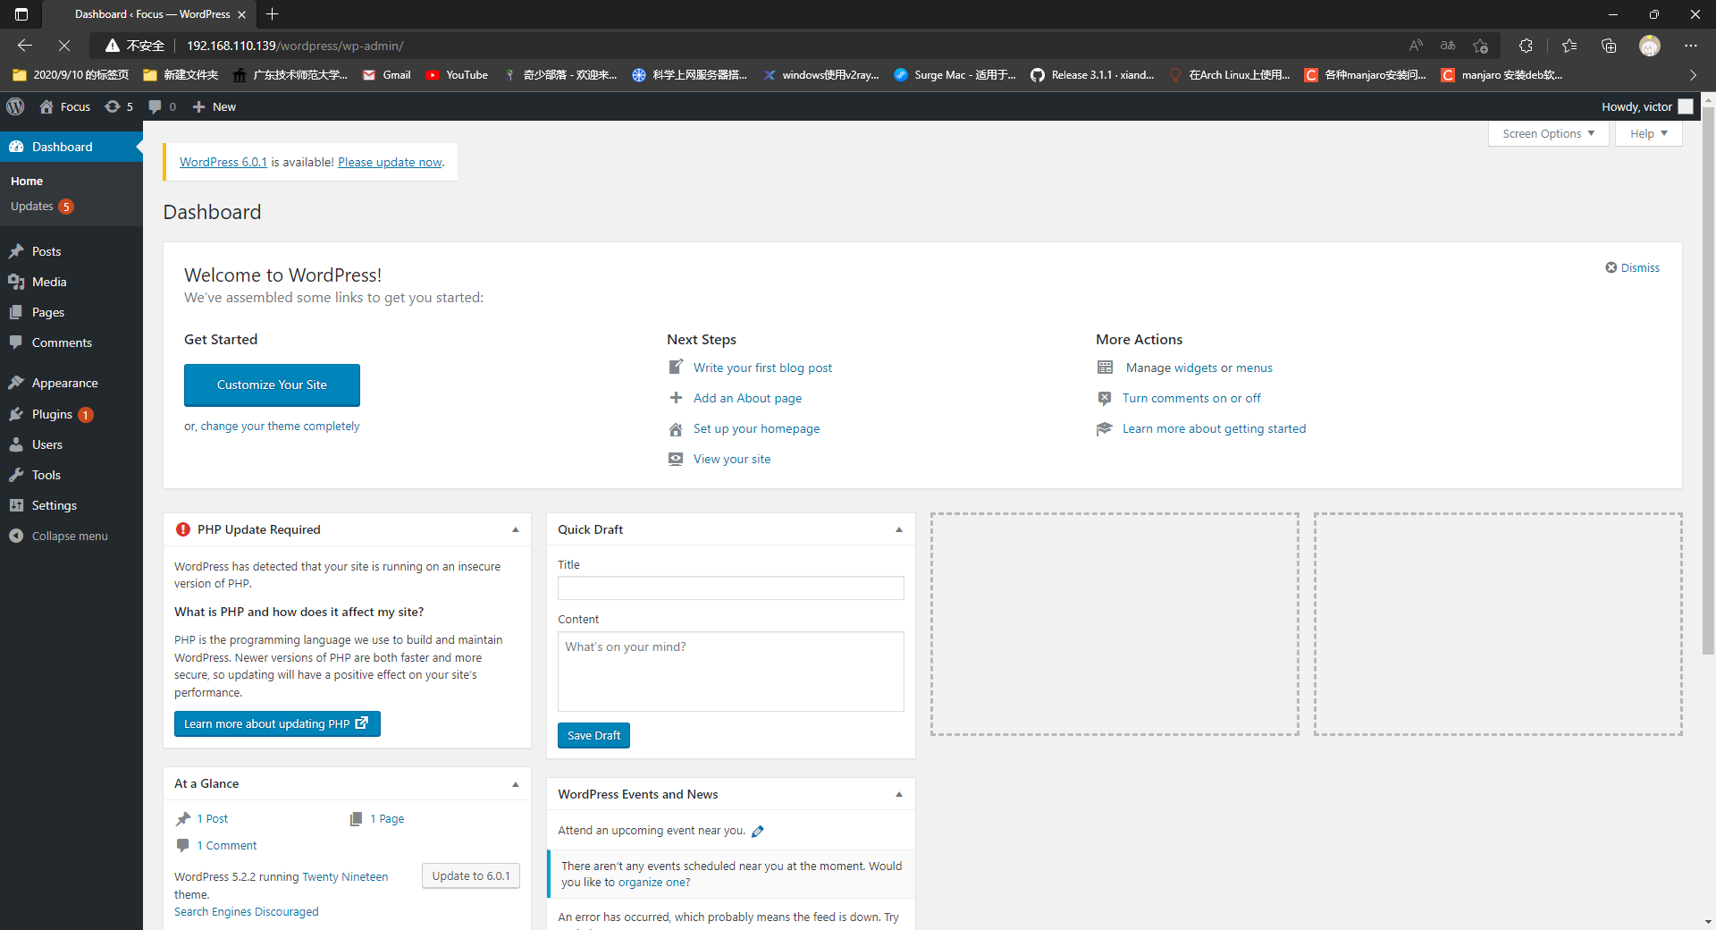Viewport: 1716px width, 930px height.
Task: Stop page loading with the browser X button
Action: (64, 46)
